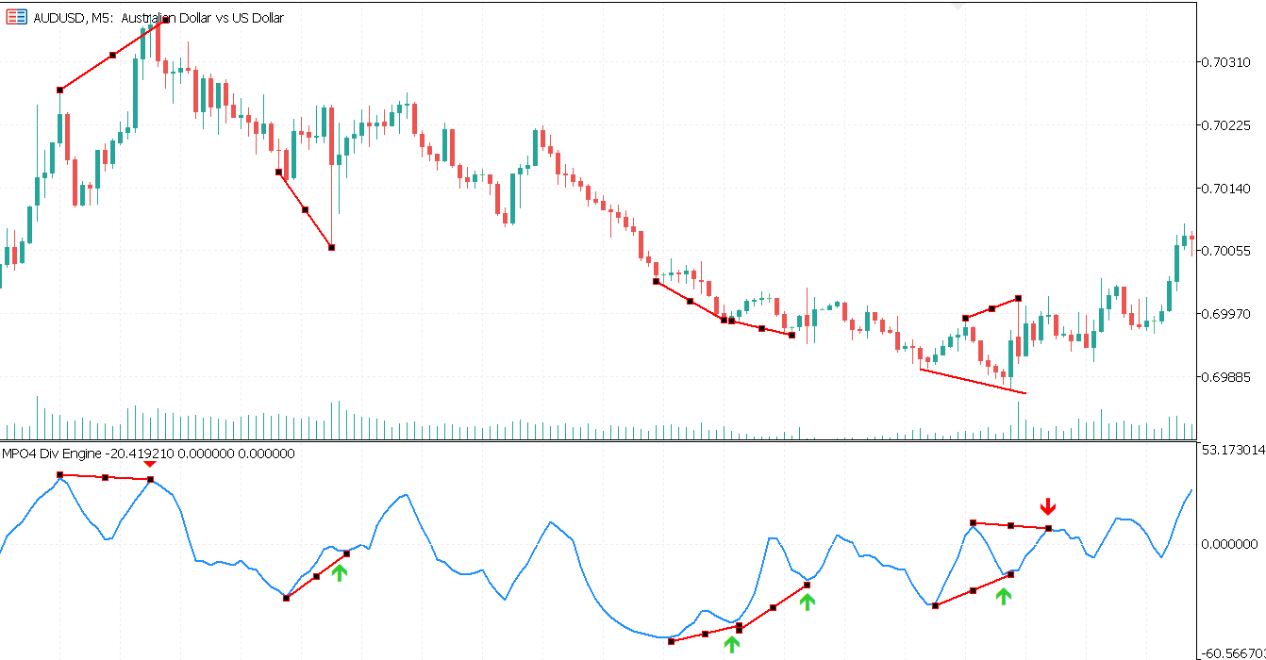
Task: Click price level 0.69970 on the axis
Action: pyautogui.click(x=1224, y=314)
